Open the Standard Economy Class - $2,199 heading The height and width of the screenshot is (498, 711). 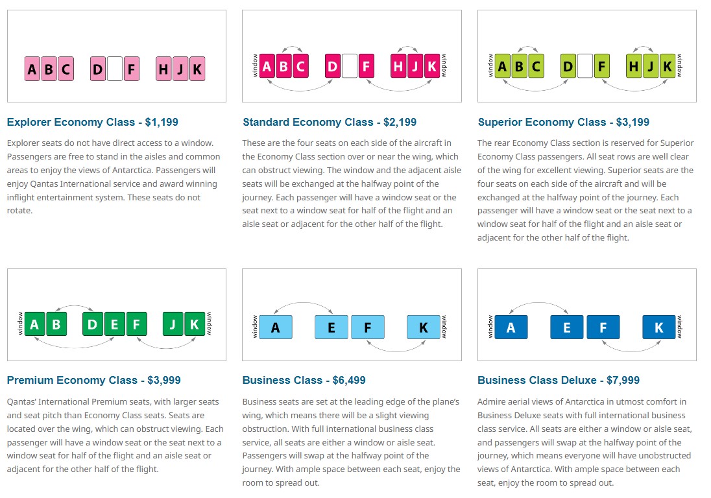pos(330,123)
